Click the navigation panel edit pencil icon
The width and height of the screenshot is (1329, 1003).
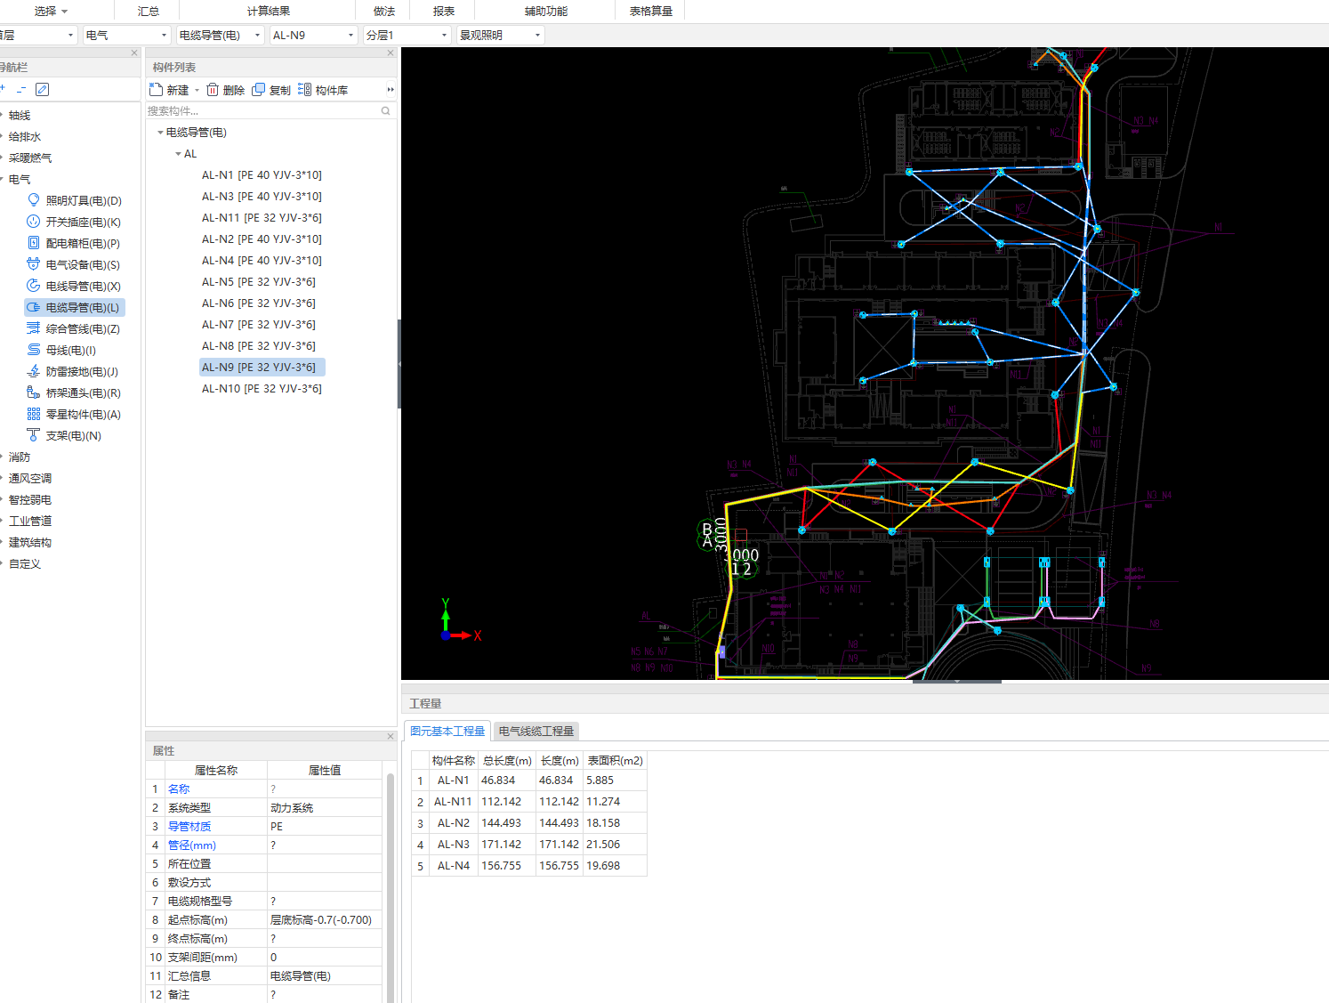coord(42,90)
